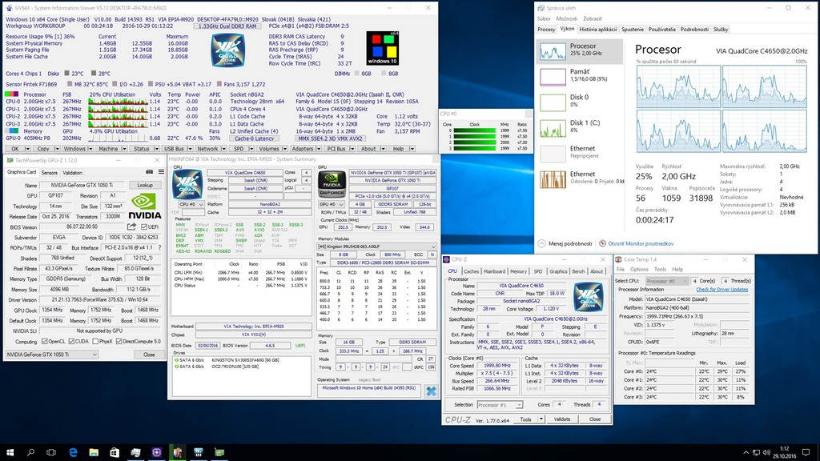
Task: Toggle UEFI checkbox in GPU-Z
Action: (x=144, y=226)
